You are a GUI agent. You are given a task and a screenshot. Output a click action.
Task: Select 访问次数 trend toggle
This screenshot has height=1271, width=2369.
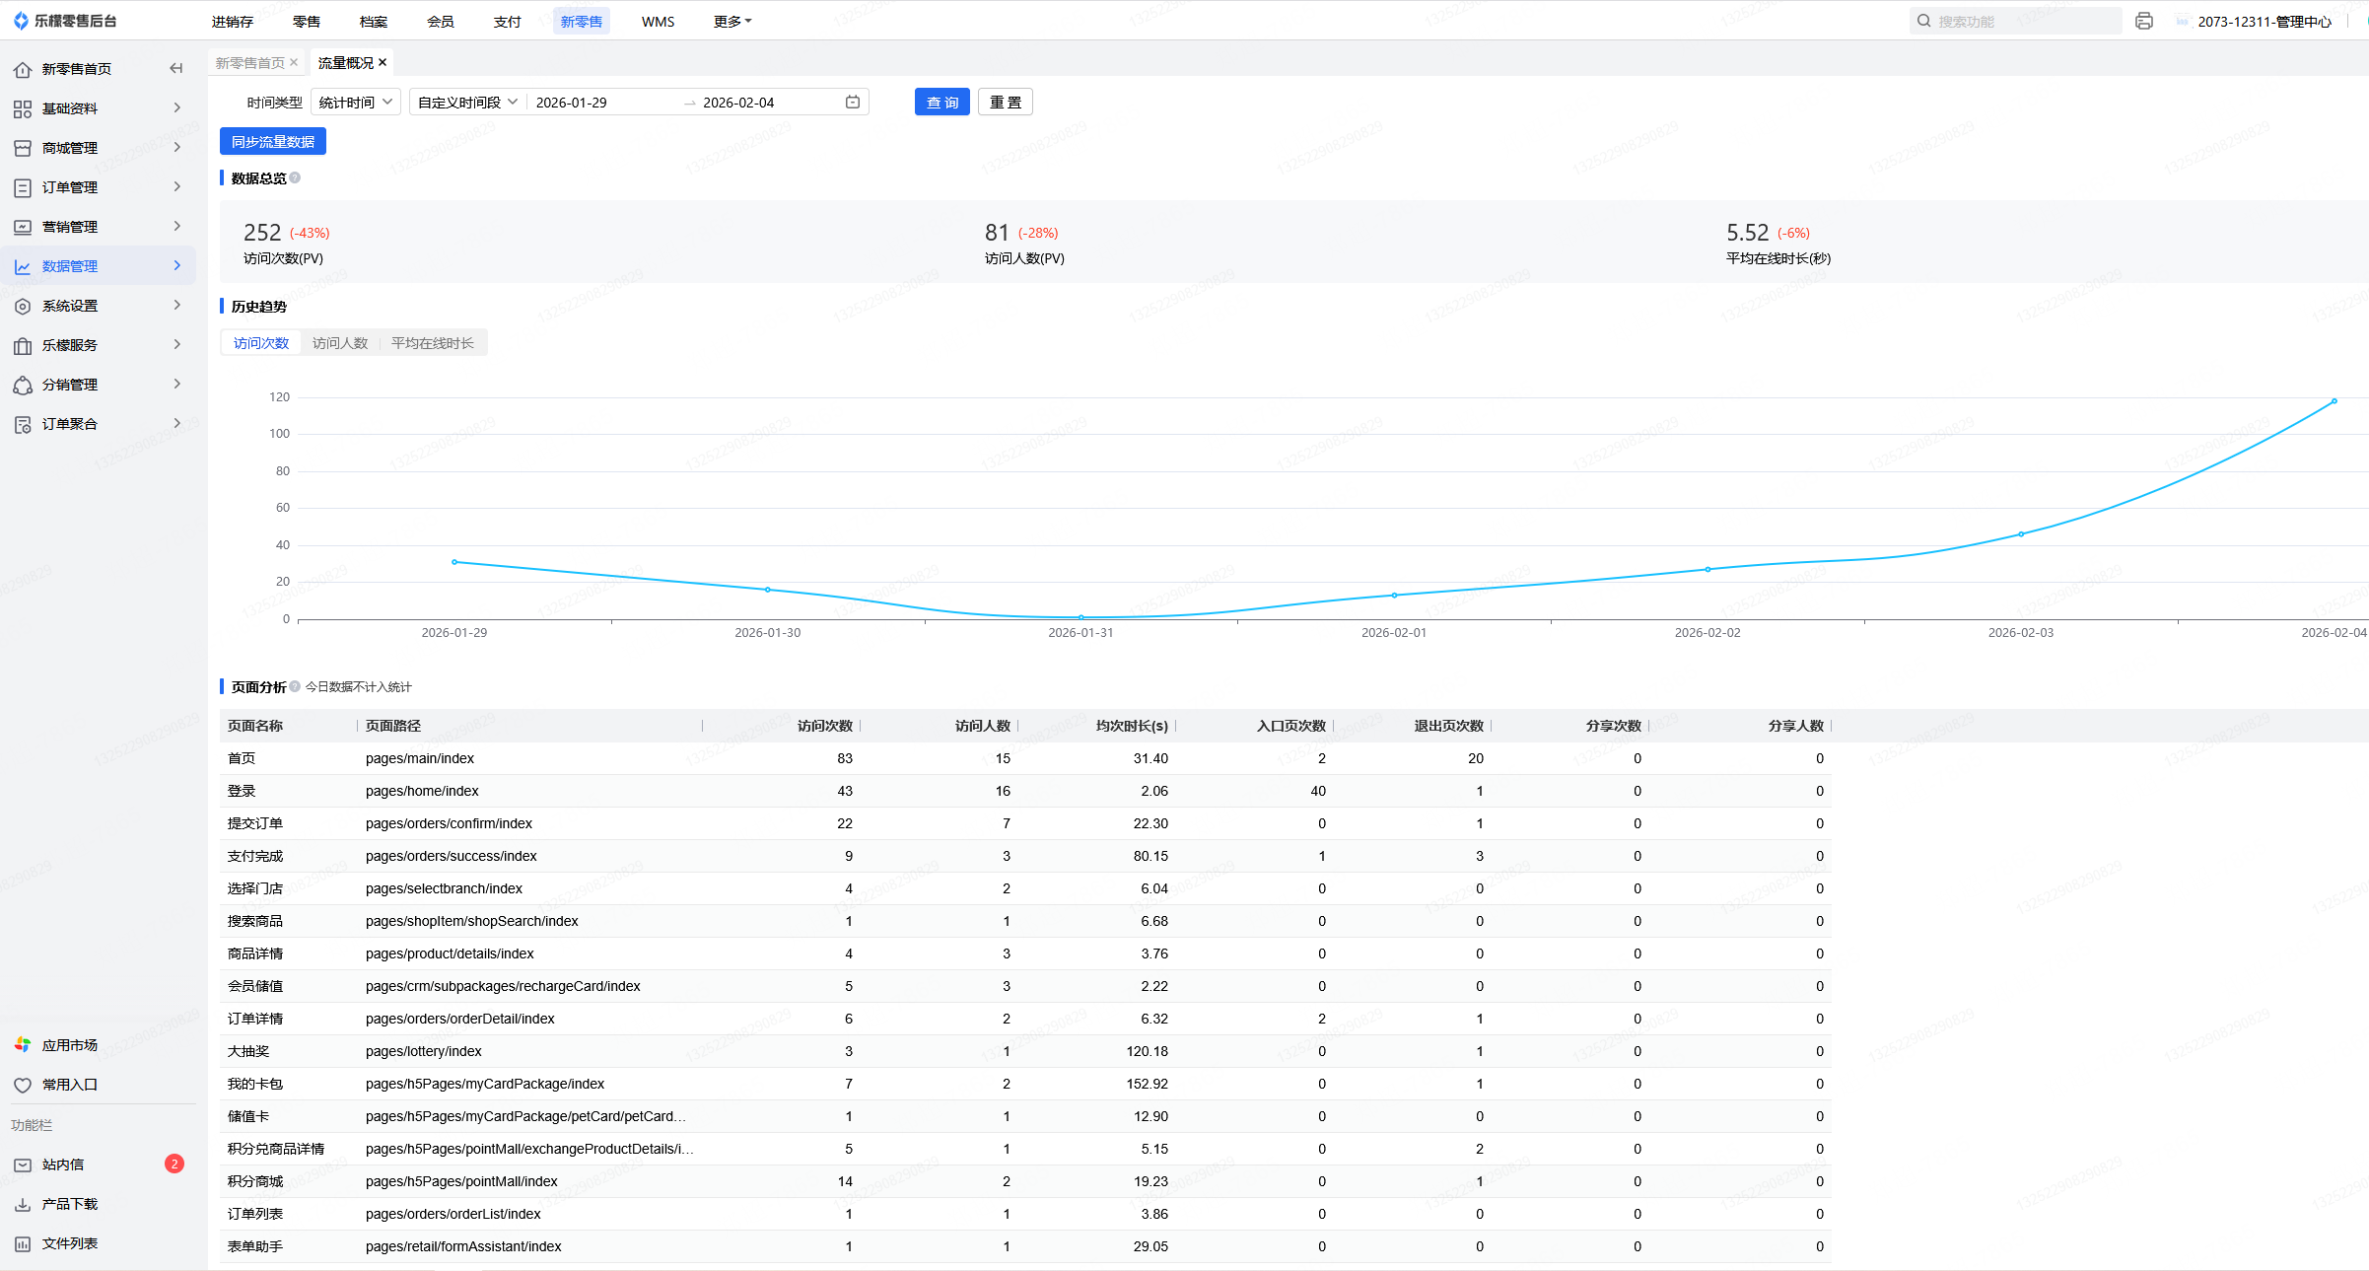click(261, 343)
